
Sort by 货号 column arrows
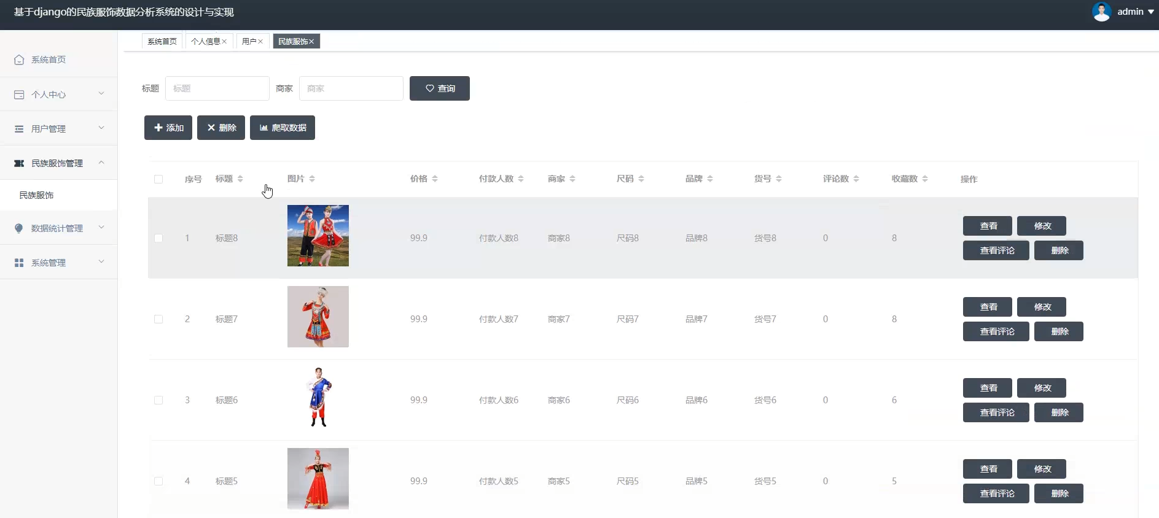(x=779, y=179)
